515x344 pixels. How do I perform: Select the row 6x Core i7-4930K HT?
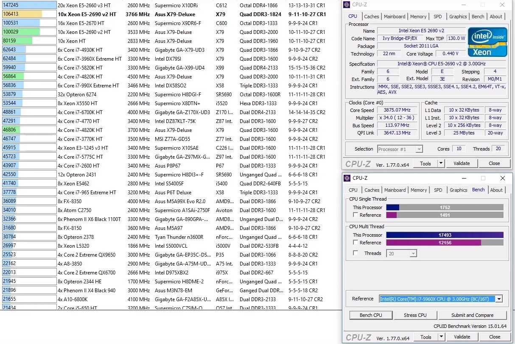[x=170, y=50]
